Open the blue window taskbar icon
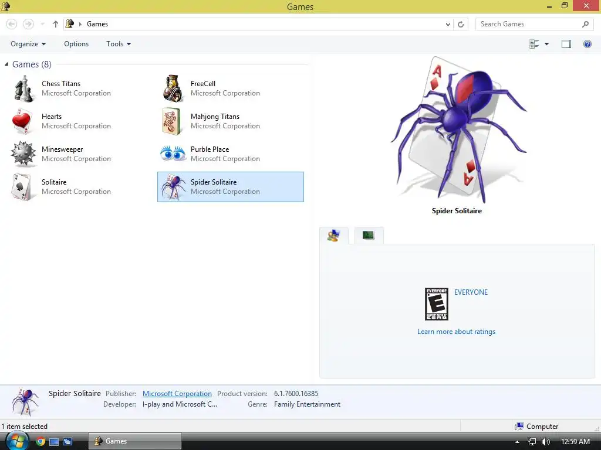This screenshot has width=601, height=450. (54, 442)
